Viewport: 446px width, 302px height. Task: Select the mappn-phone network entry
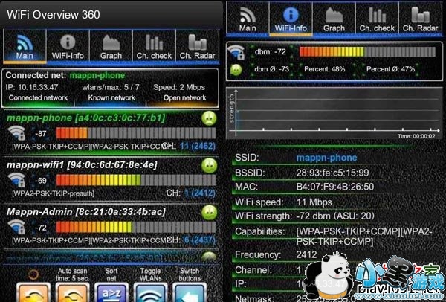click(111, 132)
